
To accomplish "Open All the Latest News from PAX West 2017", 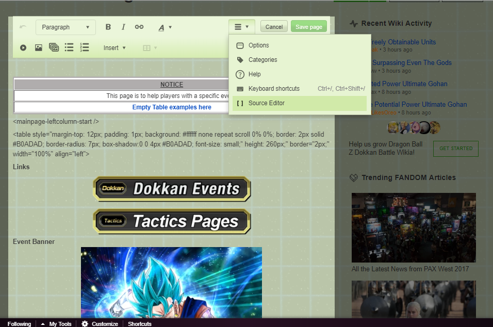I will coord(410,269).
